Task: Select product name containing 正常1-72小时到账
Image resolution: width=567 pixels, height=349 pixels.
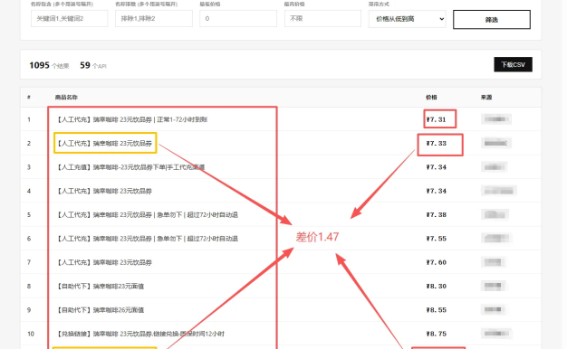Action: 131,119
